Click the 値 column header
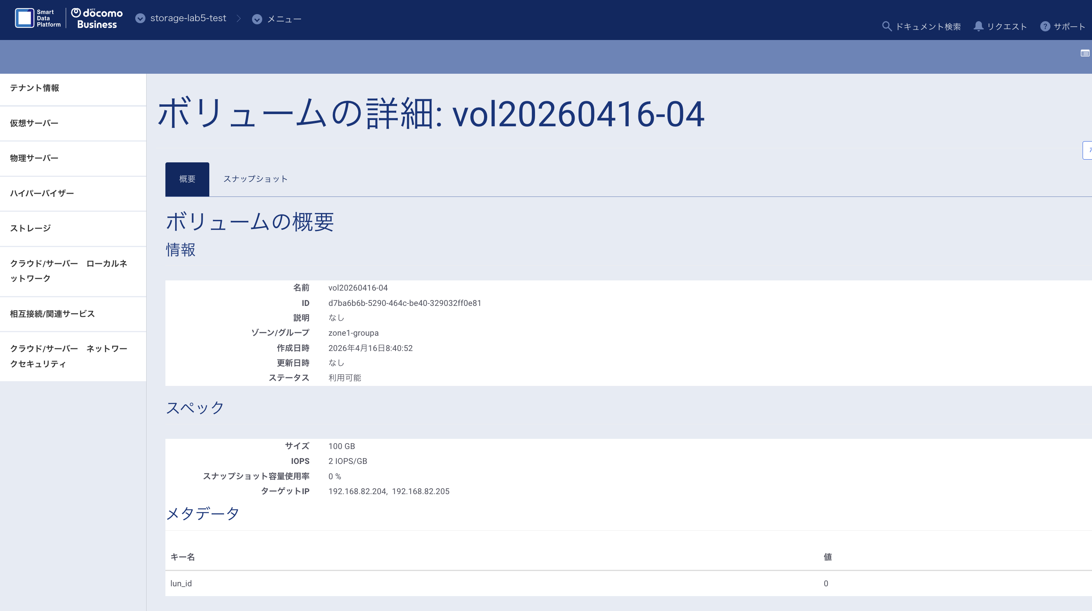This screenshot has width=1092, height=611. (827, 557)
